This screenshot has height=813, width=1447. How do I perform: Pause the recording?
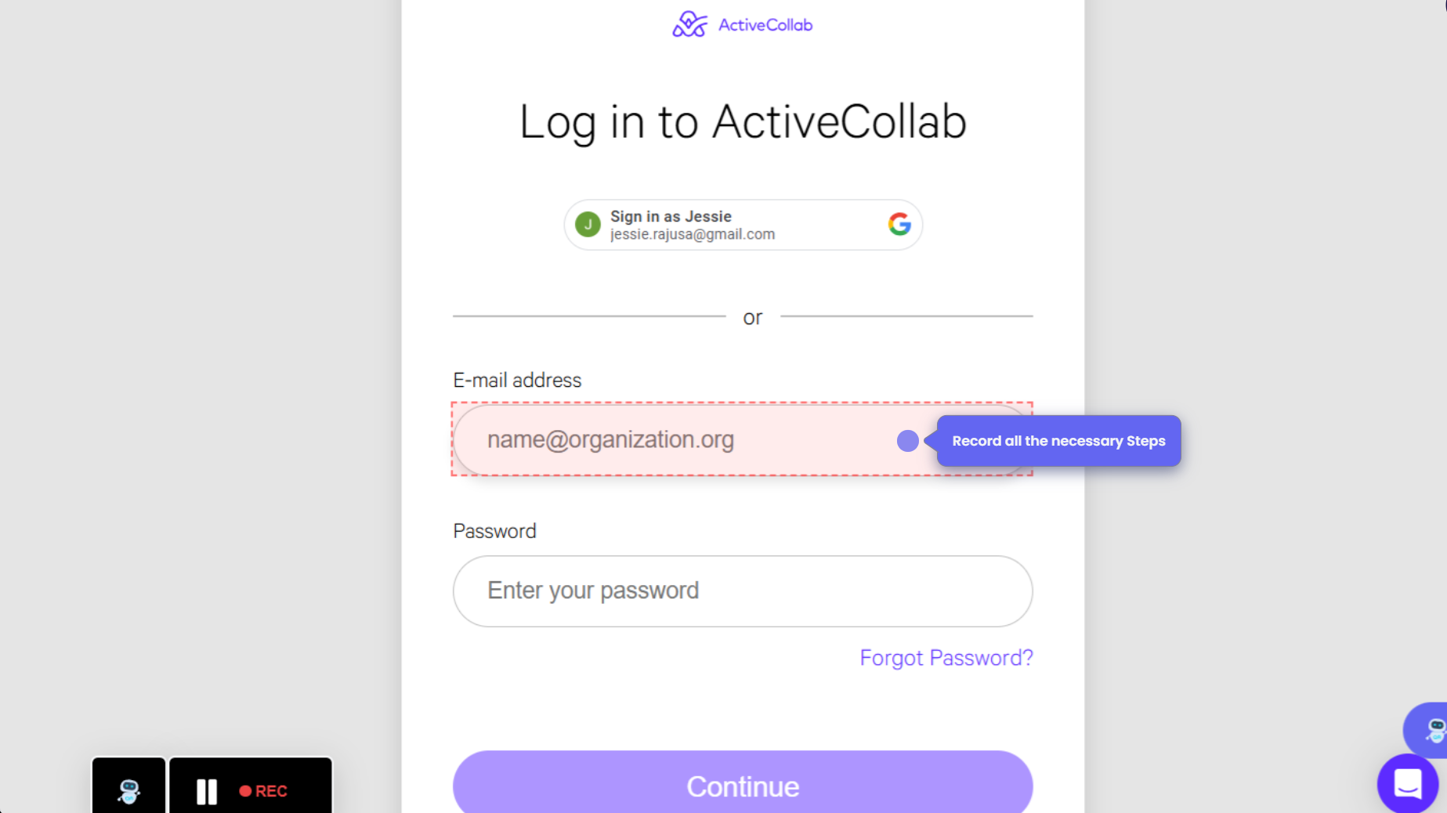(207, 791)
